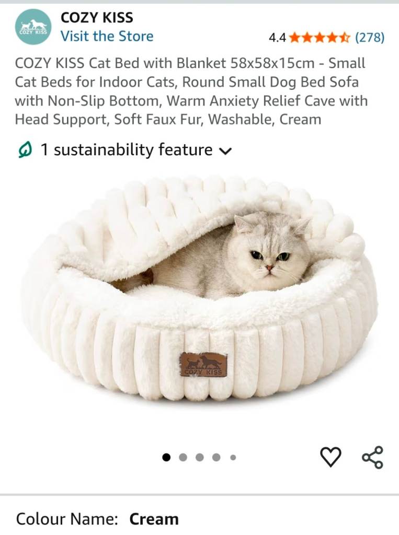The width and height of the screenshot is (399, 535).
Task: Click the green sustainability leaf icon
Action: [25, 150]
